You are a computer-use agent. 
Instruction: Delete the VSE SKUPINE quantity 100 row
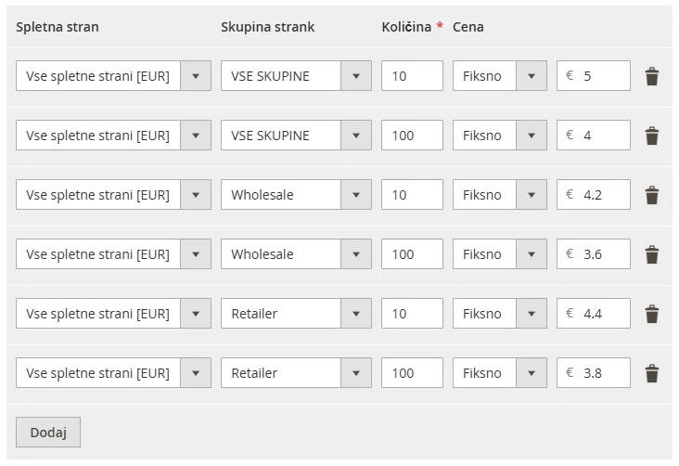(x=652, y=136)
